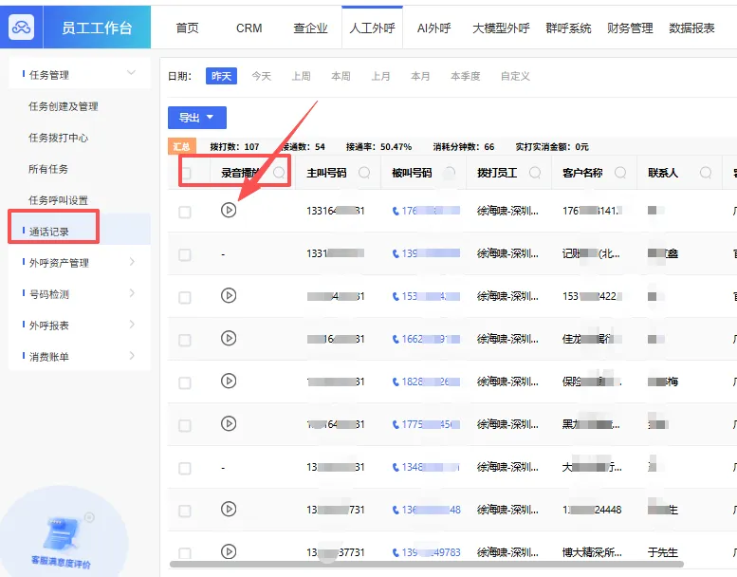This screenshot has width=737, height=577.
Task: Open 客服满意度评价 floating widget
Action: [x=63, y=536]
